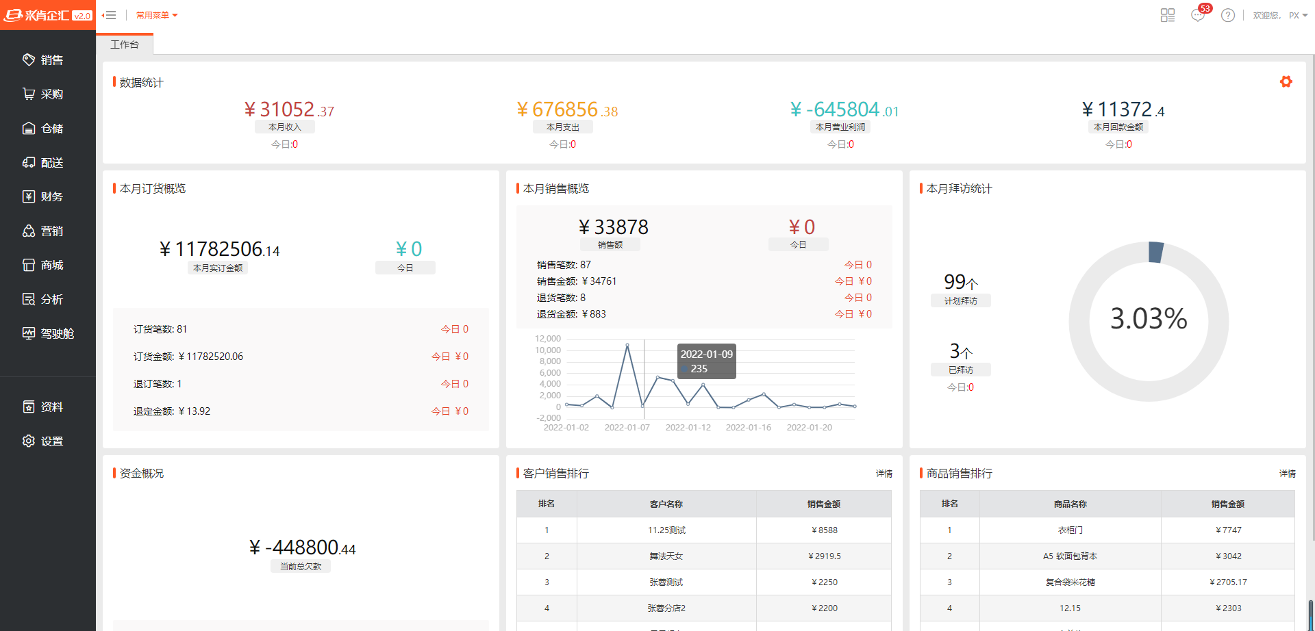
Task: Select the 工作台 tab
Action: [x=125, y=44]
